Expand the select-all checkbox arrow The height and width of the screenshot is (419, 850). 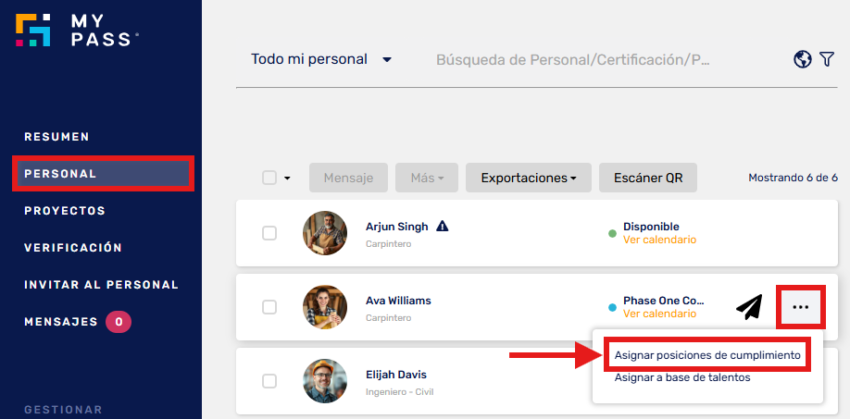(287, 178)
